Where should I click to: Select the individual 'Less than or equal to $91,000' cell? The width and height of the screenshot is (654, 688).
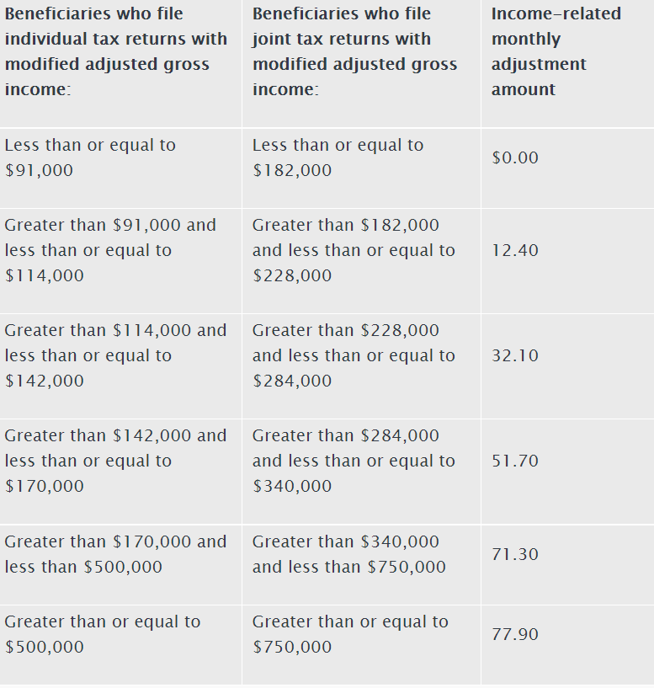pyautogui.click(x=90, y=157)
